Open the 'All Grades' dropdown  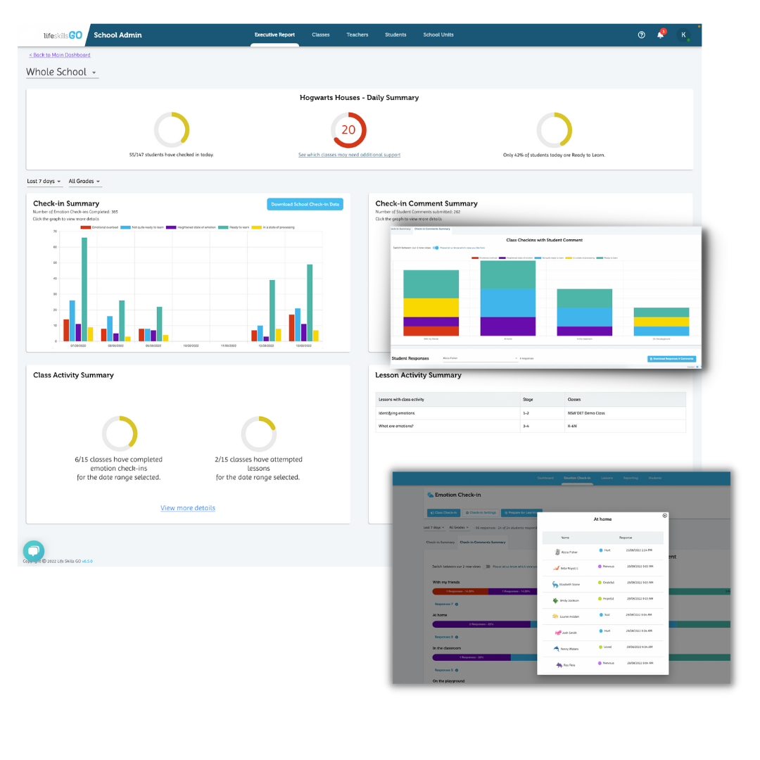click(84, 181)
